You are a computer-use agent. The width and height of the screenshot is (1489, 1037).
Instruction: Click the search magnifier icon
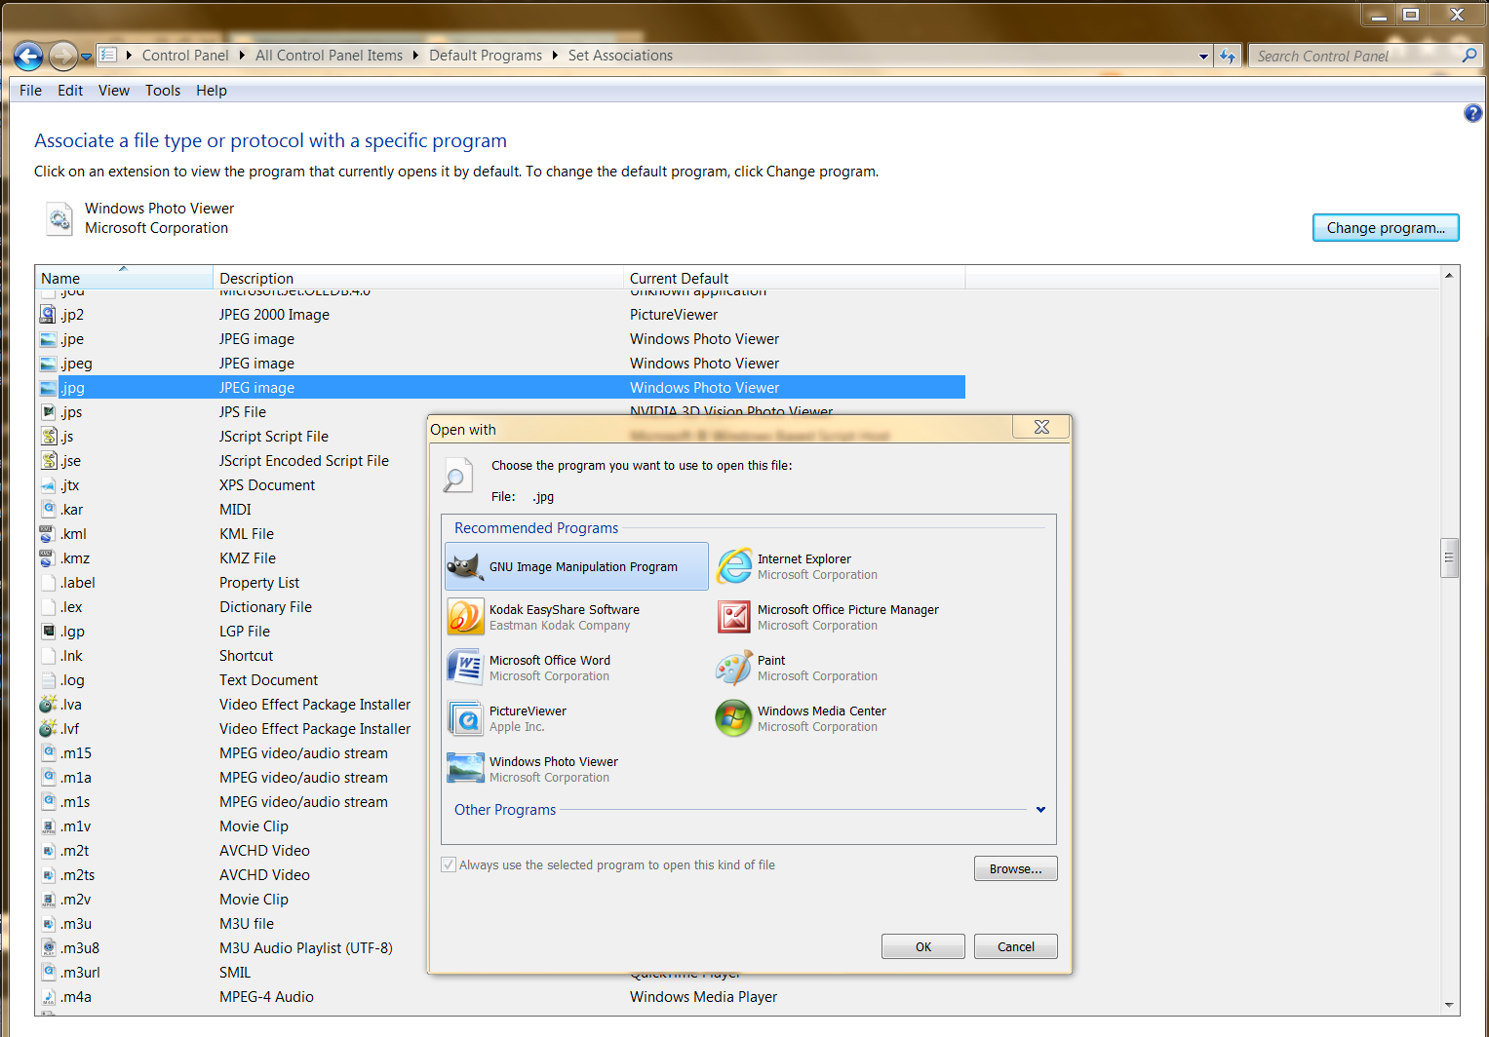pos(1469,56)
